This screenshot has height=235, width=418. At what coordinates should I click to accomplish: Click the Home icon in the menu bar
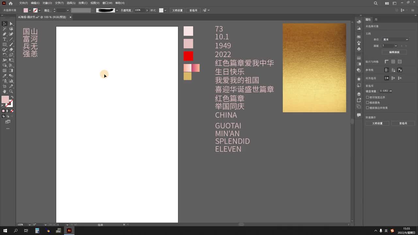pos(10,3)
